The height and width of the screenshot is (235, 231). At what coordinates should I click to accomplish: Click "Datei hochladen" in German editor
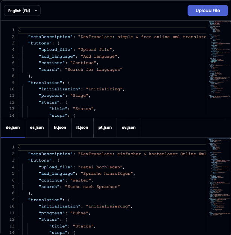pyautogui.click(x=100, y=167)
